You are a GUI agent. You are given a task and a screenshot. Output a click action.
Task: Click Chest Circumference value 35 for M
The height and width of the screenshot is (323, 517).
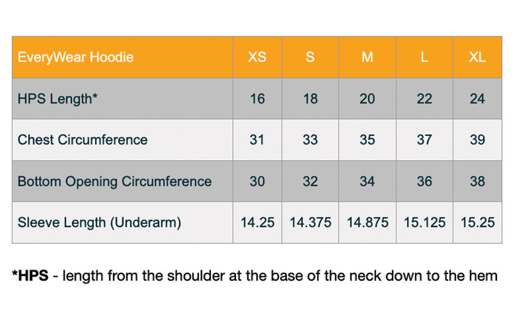click(x=368, y=140)
